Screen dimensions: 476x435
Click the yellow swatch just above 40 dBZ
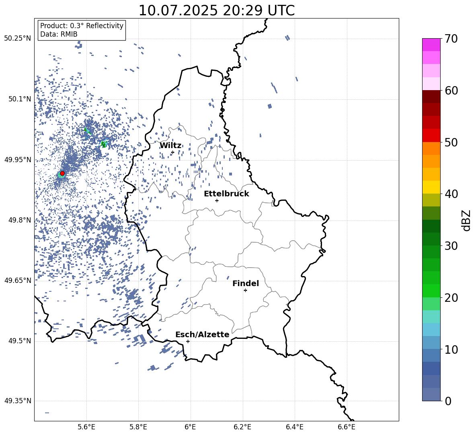pos(431,187)
